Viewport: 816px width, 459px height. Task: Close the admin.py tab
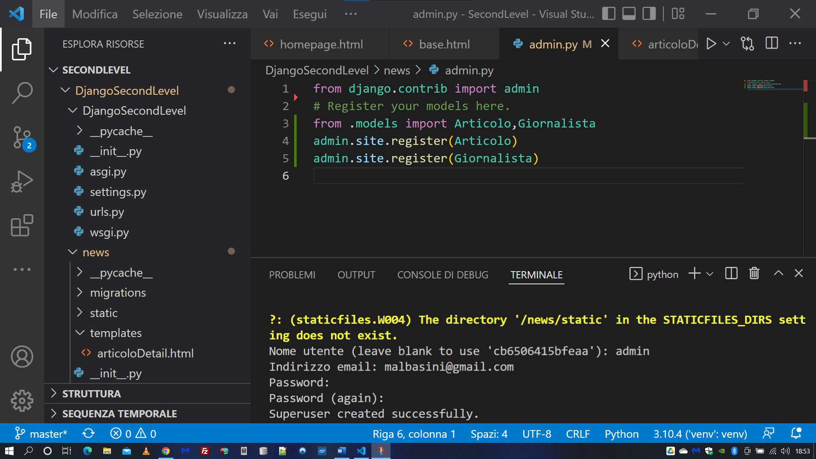click(x=605, y=43)
